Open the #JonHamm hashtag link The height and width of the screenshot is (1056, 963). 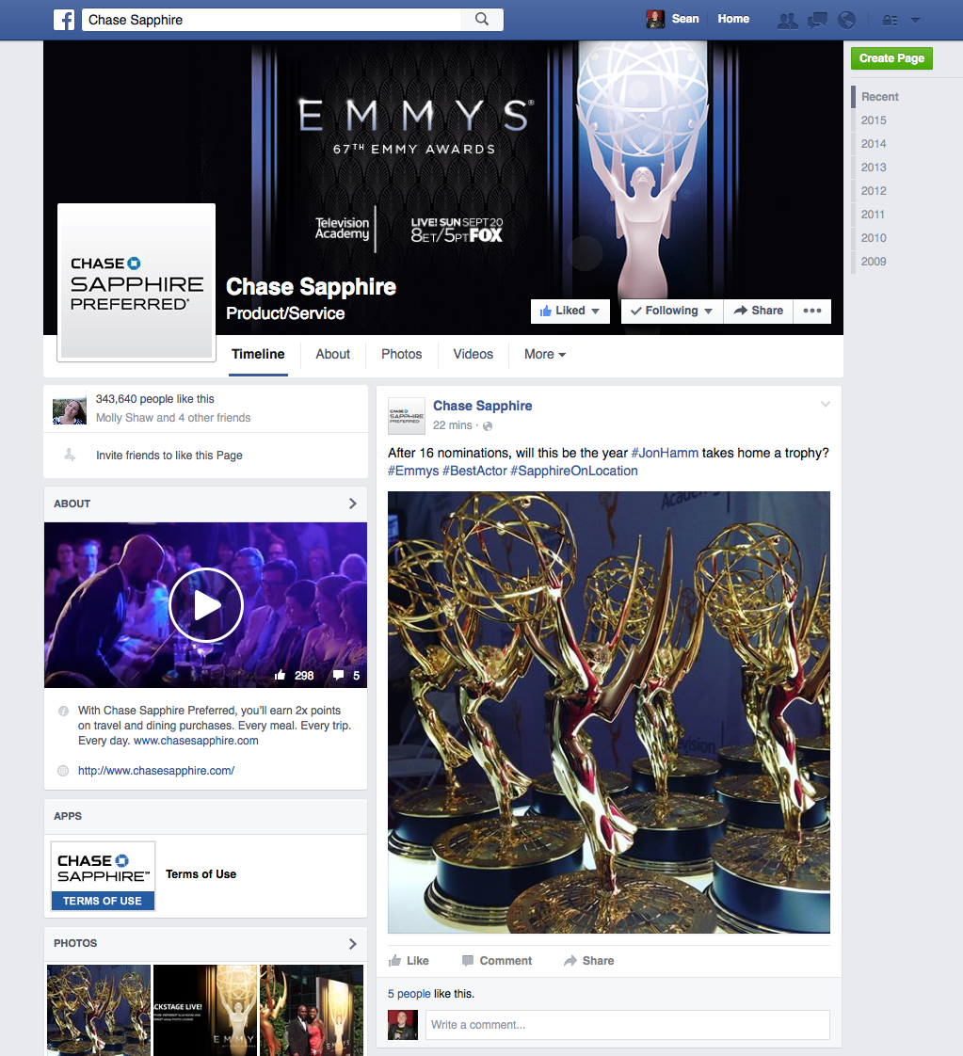pyautogui.click(x=665, y=453)
